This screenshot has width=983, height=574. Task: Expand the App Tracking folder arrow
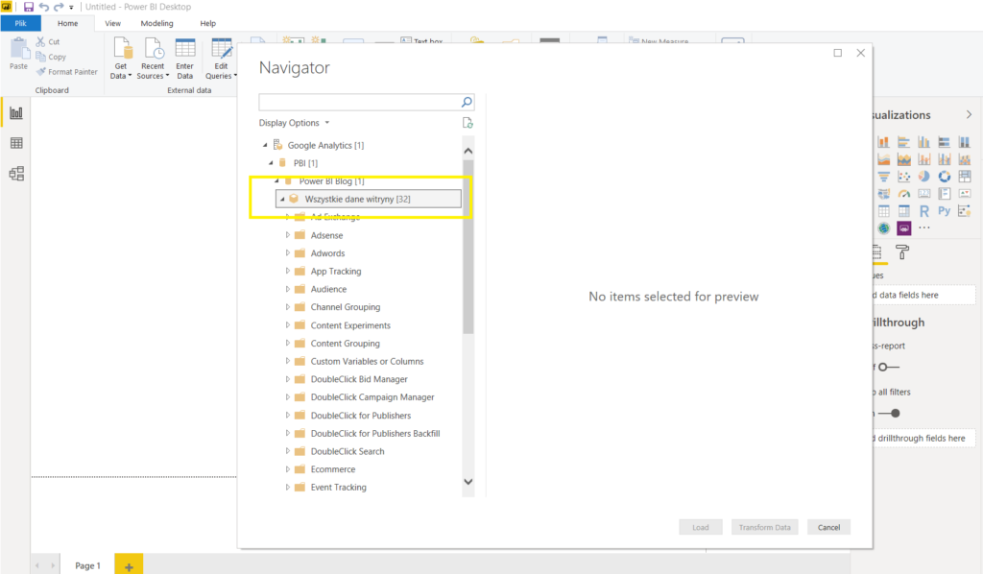288,271
